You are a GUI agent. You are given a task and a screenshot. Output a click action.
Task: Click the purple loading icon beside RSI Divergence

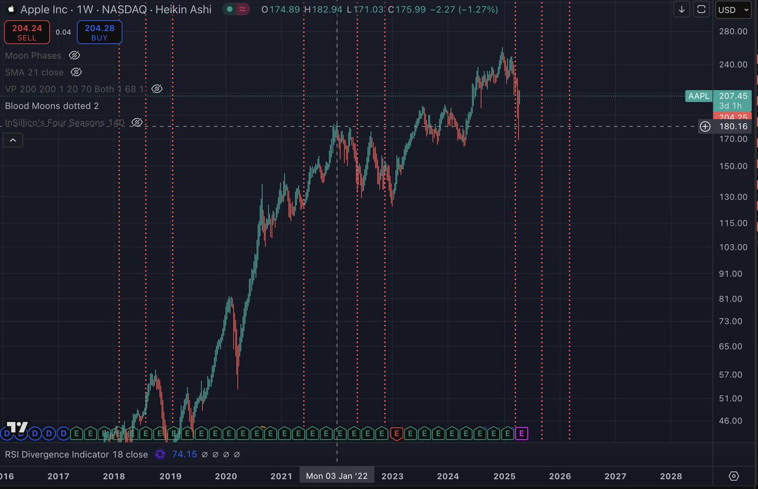pyautogui.click(x=160, y=454)
